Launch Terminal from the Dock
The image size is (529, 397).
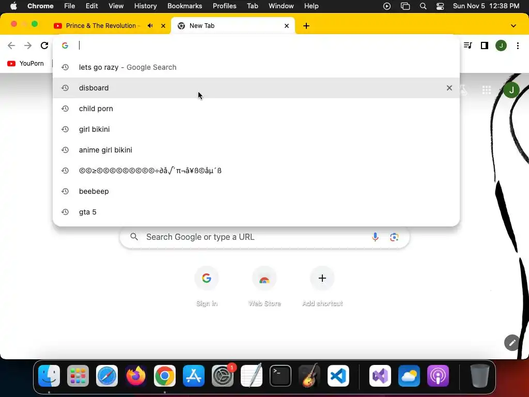281,376
